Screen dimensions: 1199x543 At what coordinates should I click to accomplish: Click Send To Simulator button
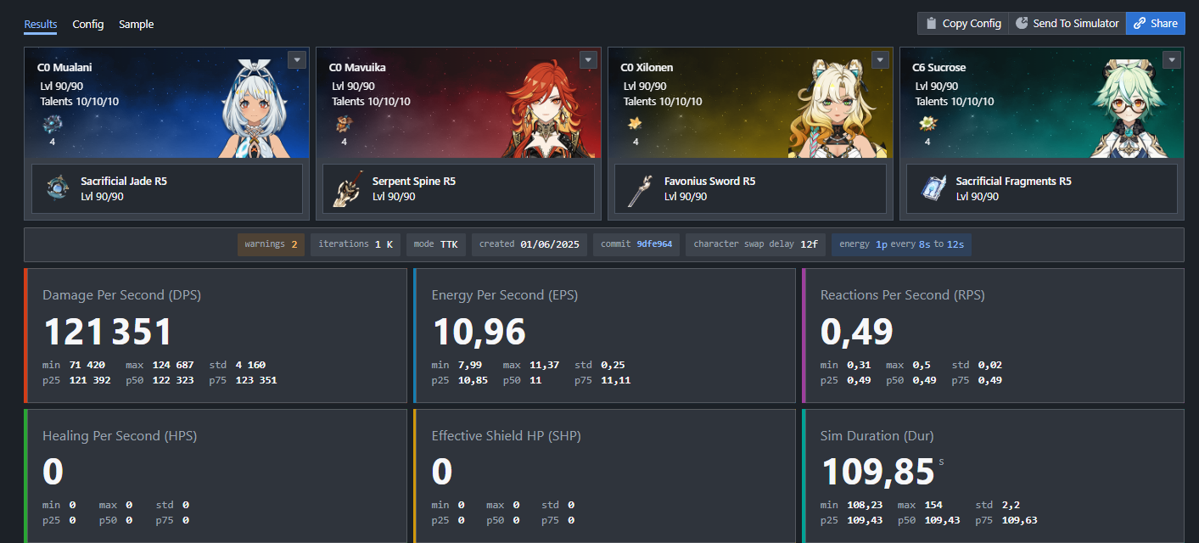[1067, 24]
